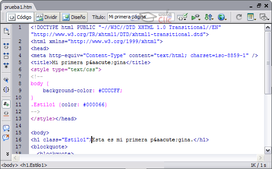Switch to Dividir split view
Image resolution: width=272 pixels, height=169 pixels.
[47, 17]
